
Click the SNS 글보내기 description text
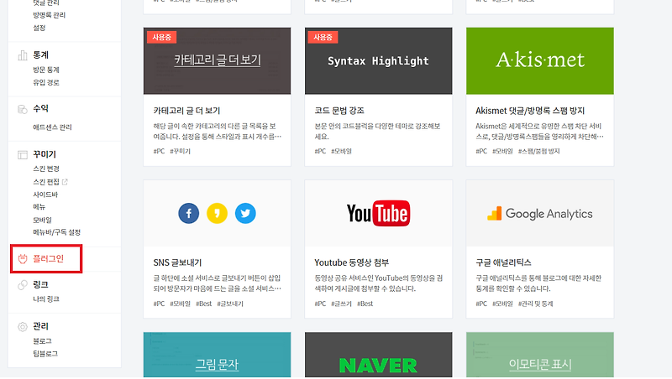point(218,283)
